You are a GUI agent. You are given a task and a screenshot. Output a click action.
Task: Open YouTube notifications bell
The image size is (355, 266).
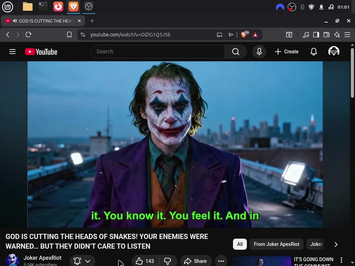click(x=314, y=52)
